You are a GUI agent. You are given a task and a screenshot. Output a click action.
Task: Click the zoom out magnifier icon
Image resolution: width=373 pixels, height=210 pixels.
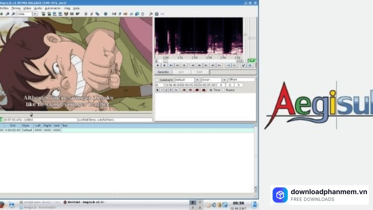tap(13, 14)
